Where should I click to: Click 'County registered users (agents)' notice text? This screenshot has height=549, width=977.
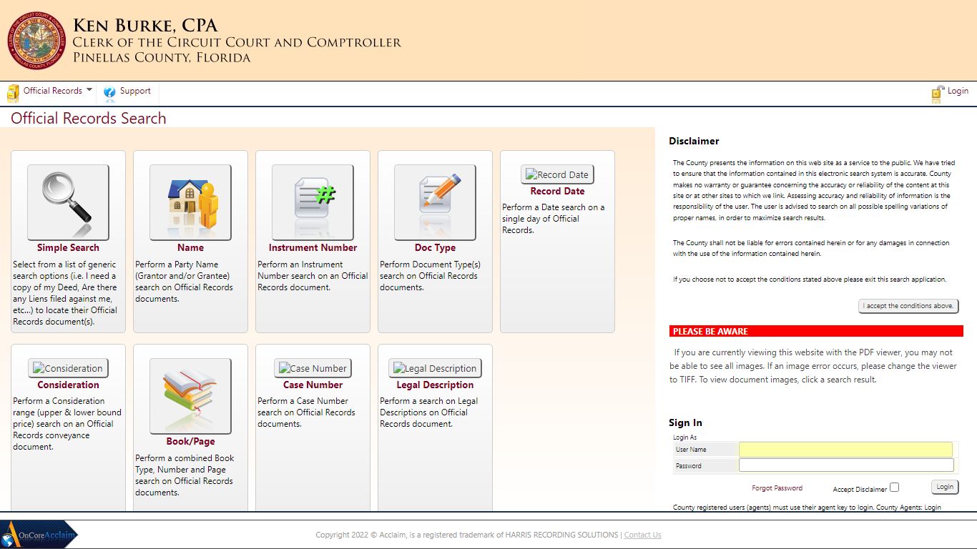(807, 508)
